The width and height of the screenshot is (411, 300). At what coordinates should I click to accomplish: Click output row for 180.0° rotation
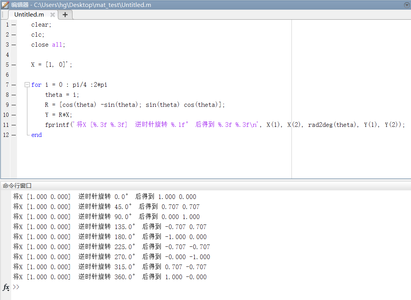109,236
